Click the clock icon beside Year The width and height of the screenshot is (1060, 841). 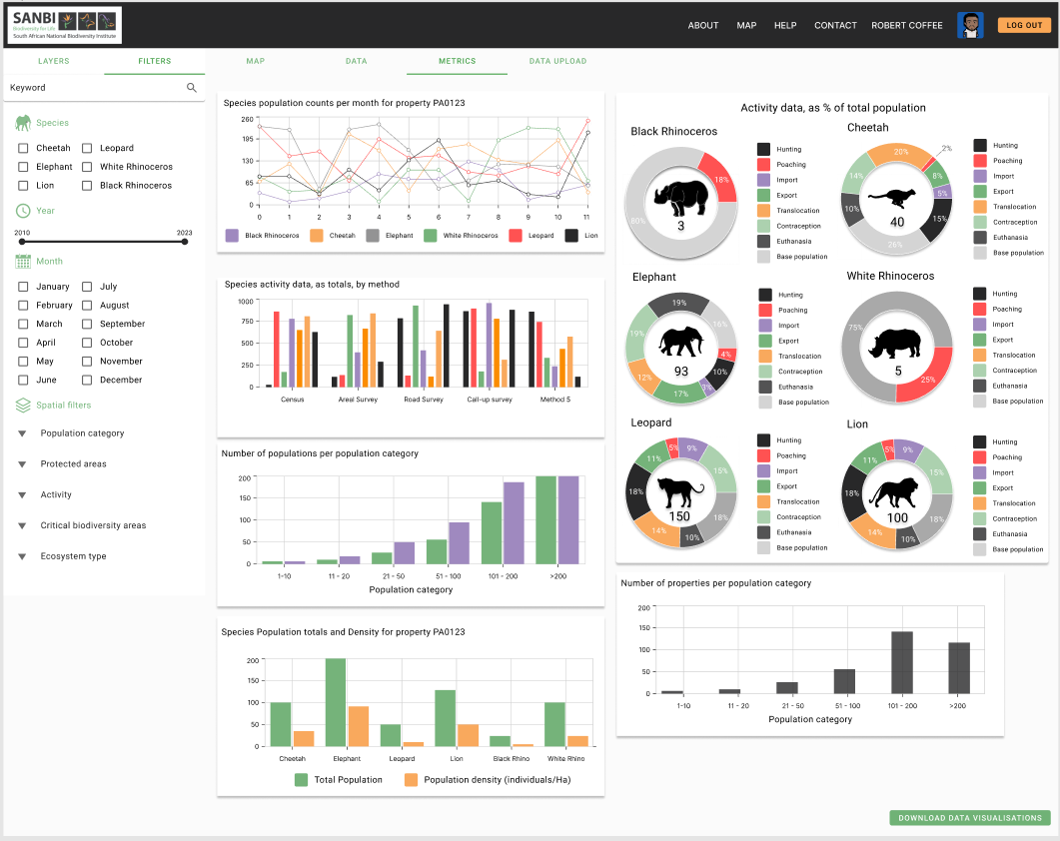(21, 211)
